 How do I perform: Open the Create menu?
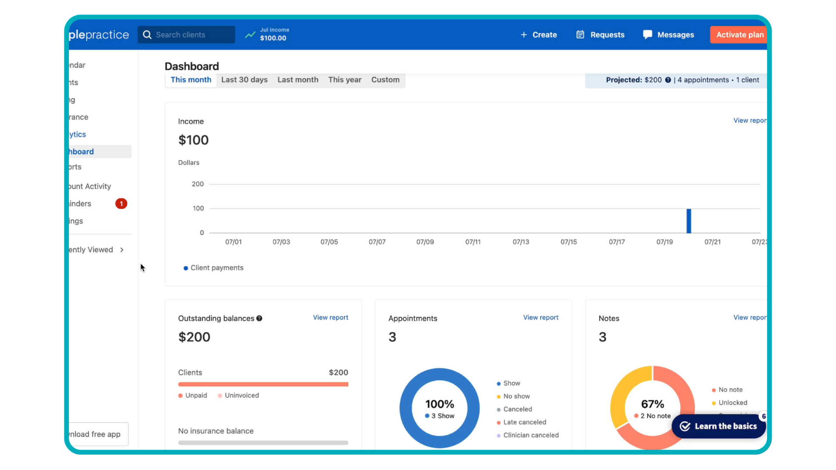coord(539,35)
